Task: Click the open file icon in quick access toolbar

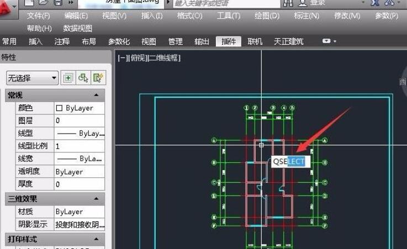Action: pyautogui.click(x=43, y=3)
